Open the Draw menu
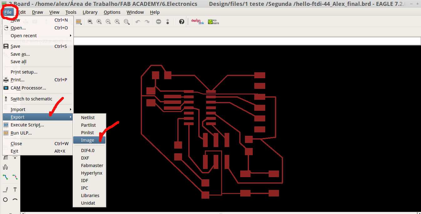Image resolution: width=421 pixels, height=214 pixels. click(38, 12)
